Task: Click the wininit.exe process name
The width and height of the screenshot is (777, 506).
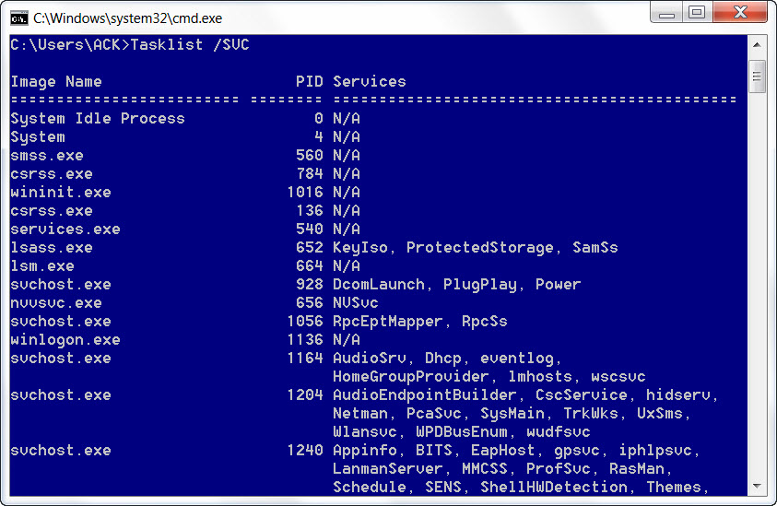Action: 61,193
